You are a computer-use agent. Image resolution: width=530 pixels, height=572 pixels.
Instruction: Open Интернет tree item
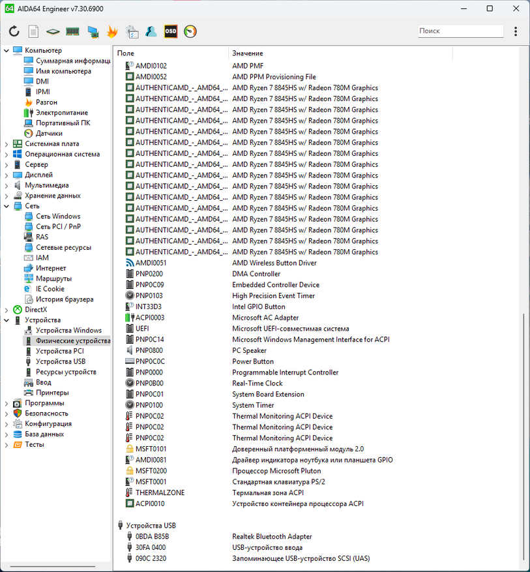tap(45, 268)
